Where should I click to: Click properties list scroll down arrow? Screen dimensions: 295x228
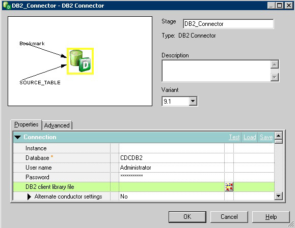279,196
